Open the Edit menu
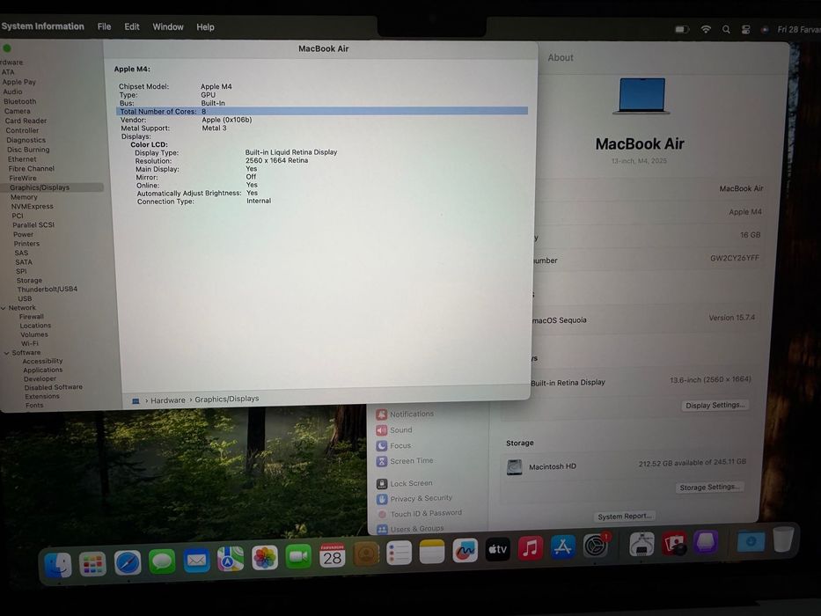Viewport: 821px width, 616px height. pyautogui.click(x=132, y=26)
